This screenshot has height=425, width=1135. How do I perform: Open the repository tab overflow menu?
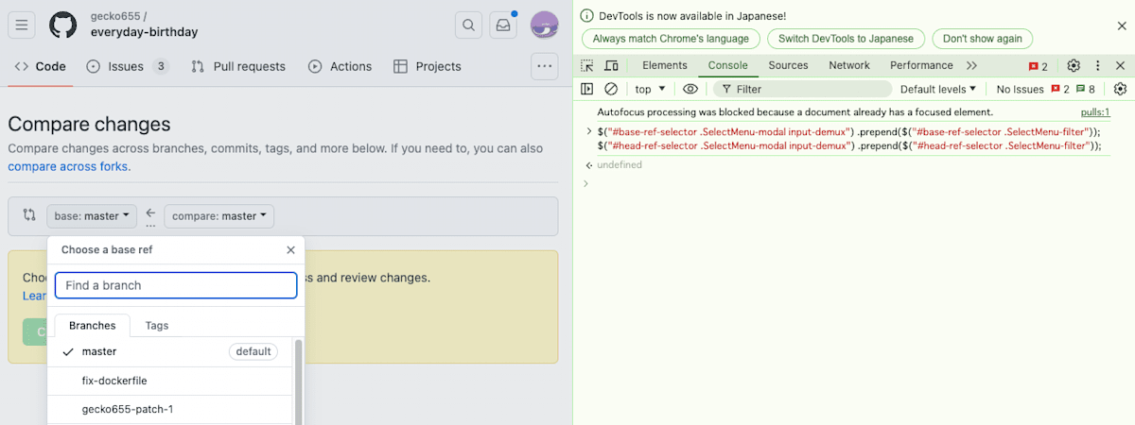544,66
